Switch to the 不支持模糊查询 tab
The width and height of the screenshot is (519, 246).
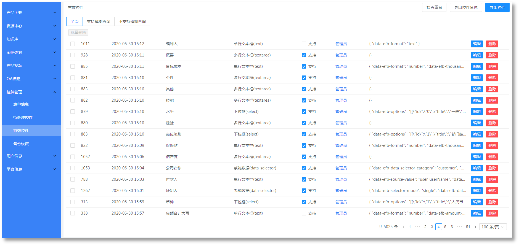coord(132,21)
